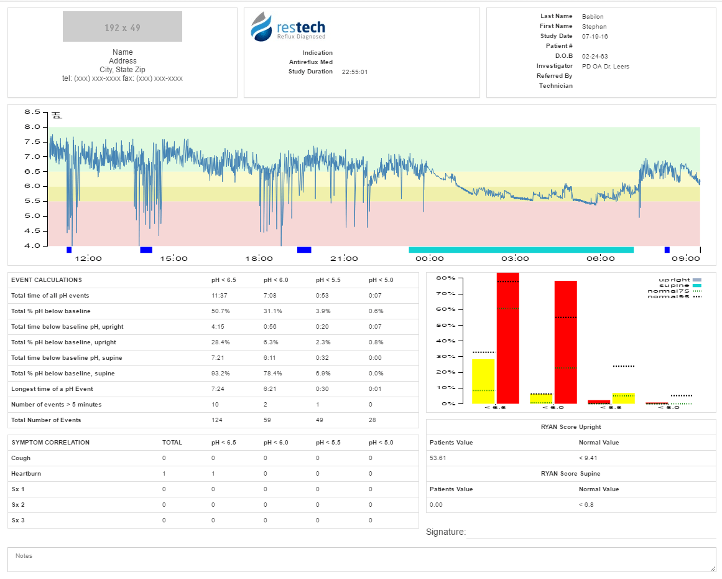Click the blue marker between 18:00 and 21:00

pyautogui.click(x=304, y=250)
